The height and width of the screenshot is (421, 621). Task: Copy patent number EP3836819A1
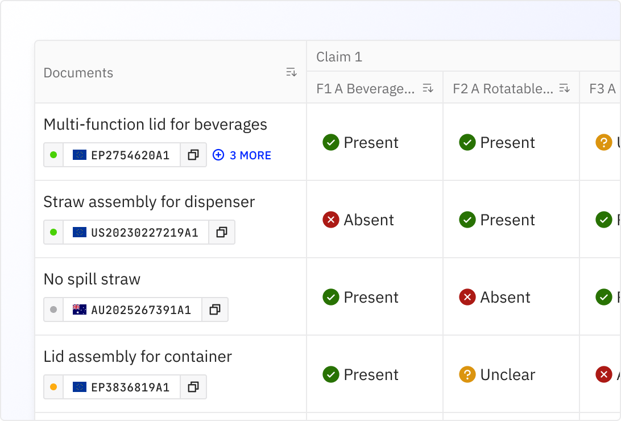193,387
